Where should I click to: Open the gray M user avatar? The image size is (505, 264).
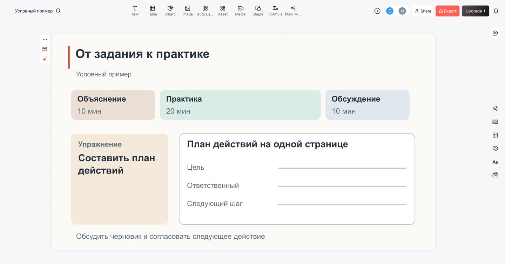[402, 11]
